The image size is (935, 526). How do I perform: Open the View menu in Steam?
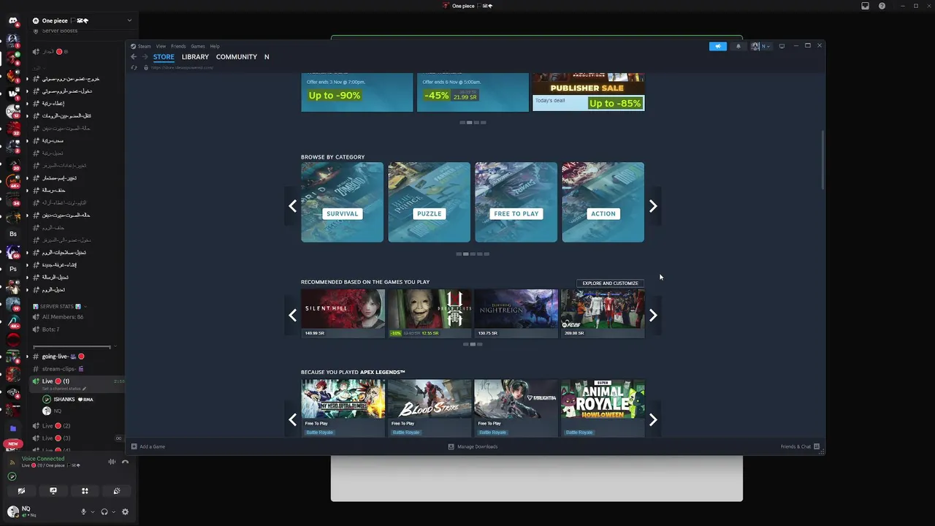coord(160,46)
